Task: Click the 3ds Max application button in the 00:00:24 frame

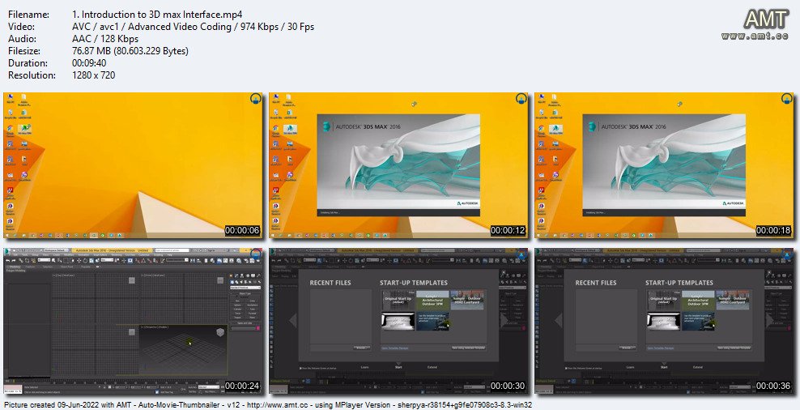Action: [x=7, y=252]
